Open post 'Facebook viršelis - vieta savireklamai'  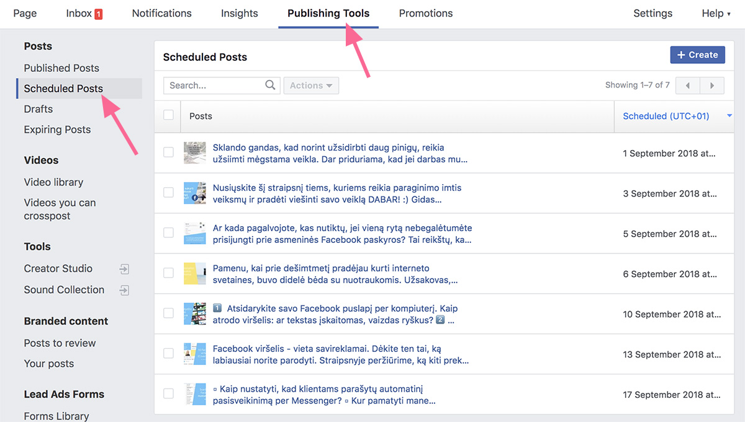[341, 354]
